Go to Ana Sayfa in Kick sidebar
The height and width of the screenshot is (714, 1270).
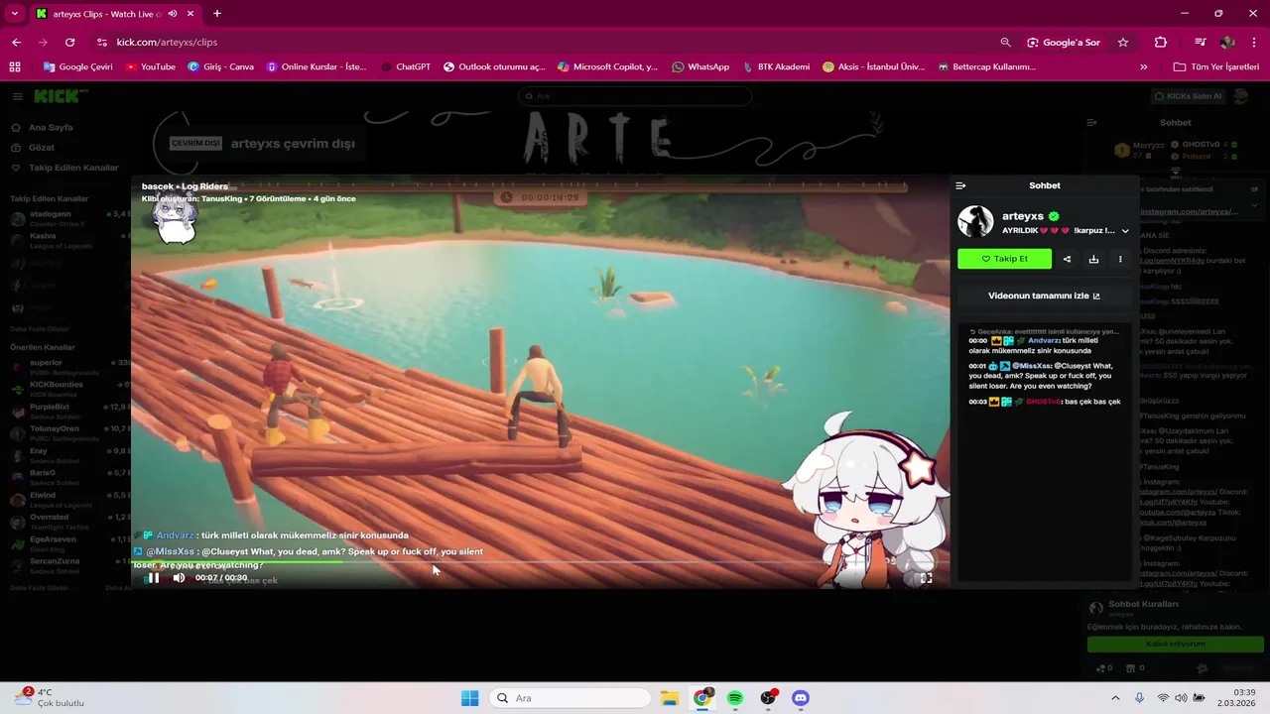pos(43,128)
